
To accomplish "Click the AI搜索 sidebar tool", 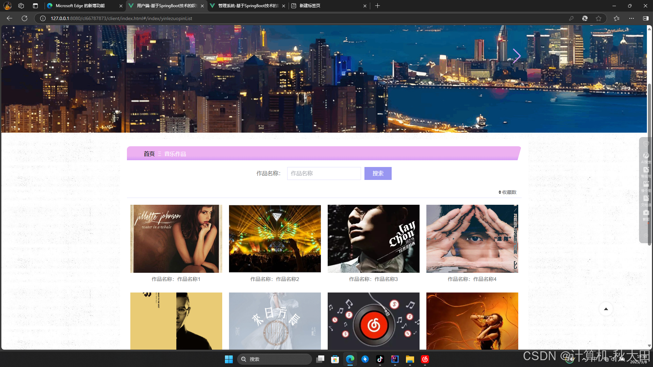I will [646, 158].
